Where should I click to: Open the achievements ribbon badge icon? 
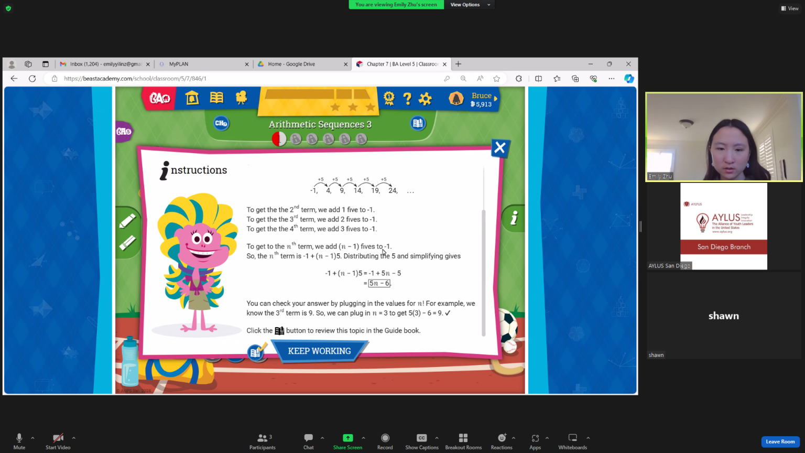(x=389, y=98)
